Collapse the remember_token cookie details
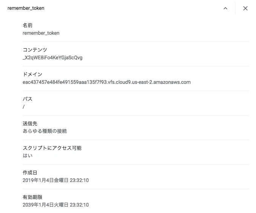 click(x=225, y=8)
